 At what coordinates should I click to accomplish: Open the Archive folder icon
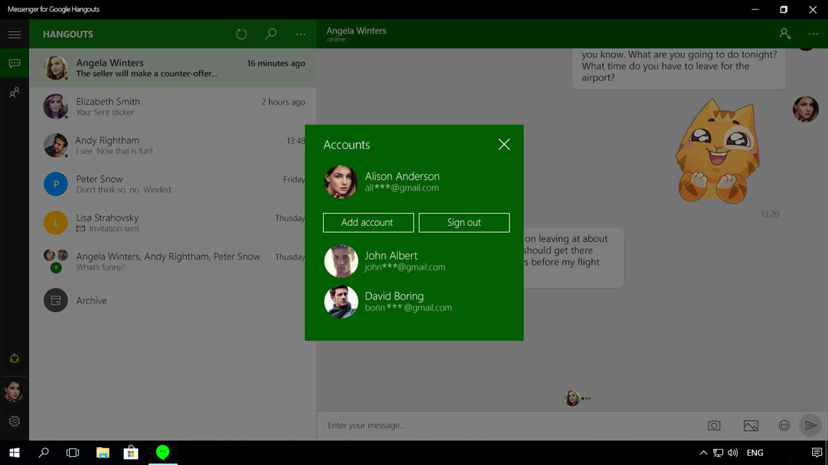point(56,300)
